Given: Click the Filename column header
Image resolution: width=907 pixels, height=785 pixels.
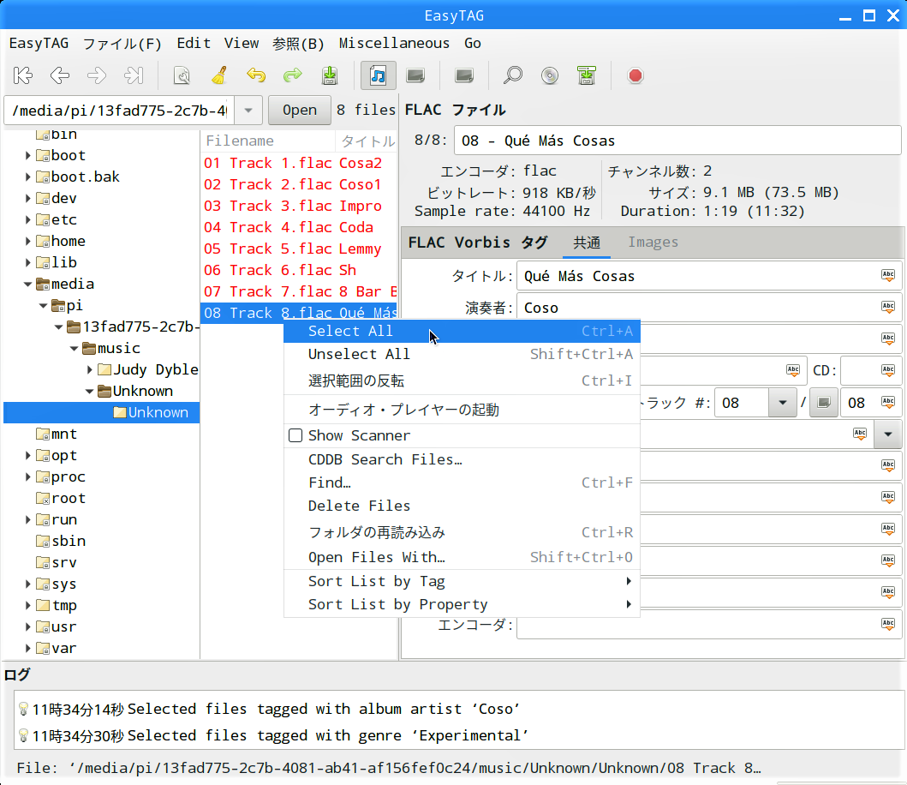Looking at the screenshot, I should (268, 141).
